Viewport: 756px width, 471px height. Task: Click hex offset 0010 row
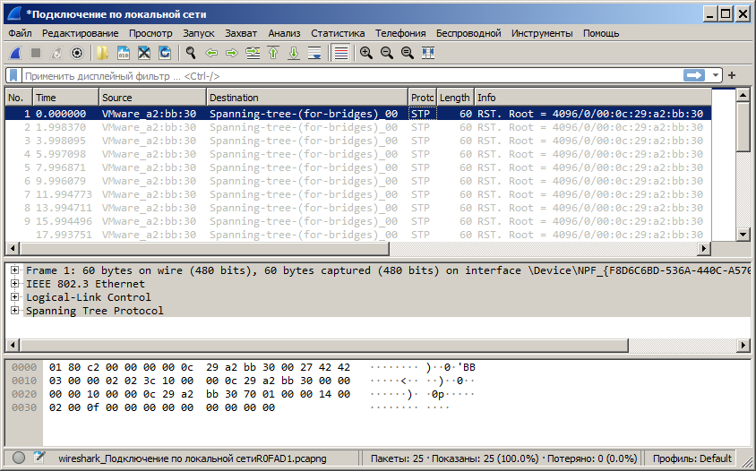23,381
